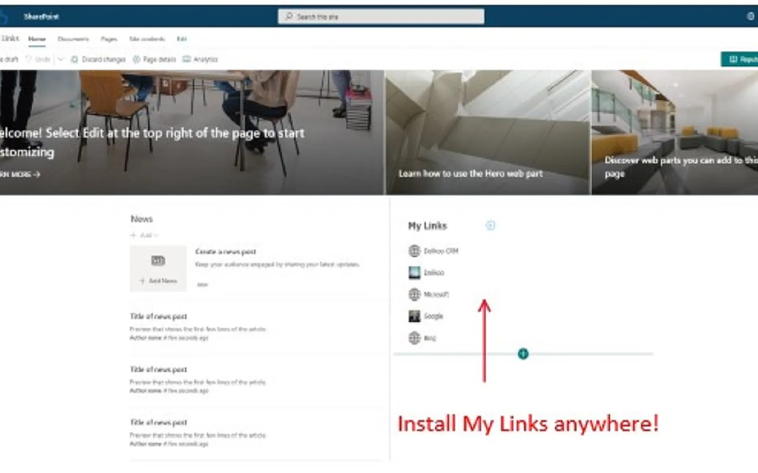Image resolution: width=758 pixels, height=473 pixels.
Task: Click the Google link thumbnail icon
Action: pyautogui.click(x=414, y=316)
